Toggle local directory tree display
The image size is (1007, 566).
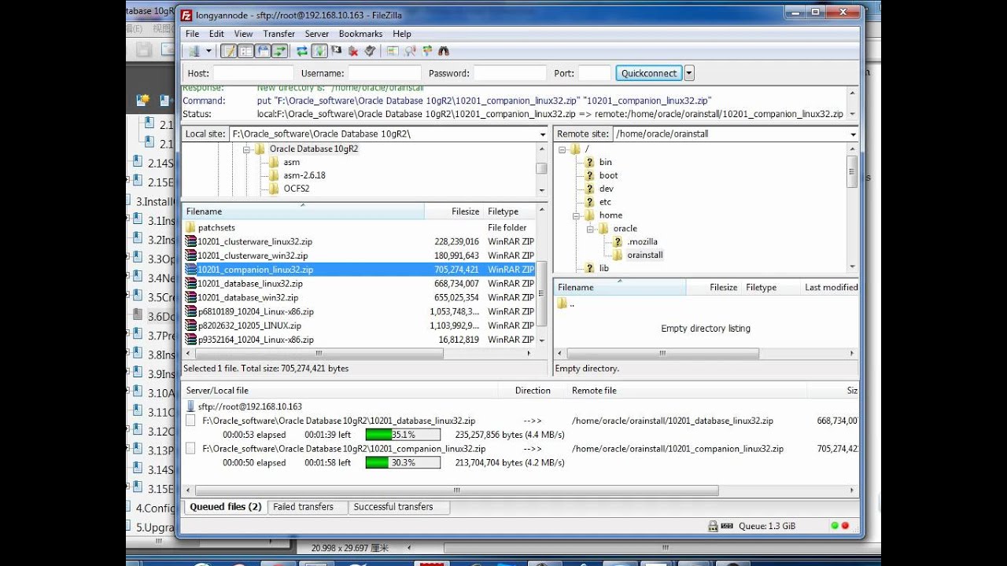[x=245, y=51]
